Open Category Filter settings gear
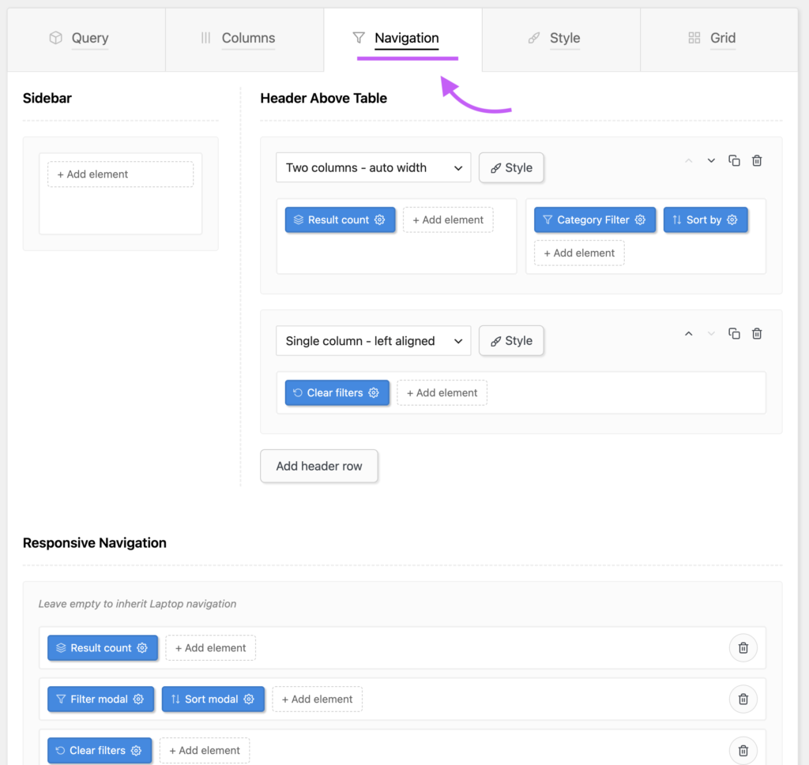This screenshot has height=765, width=809. click(640, 220)
